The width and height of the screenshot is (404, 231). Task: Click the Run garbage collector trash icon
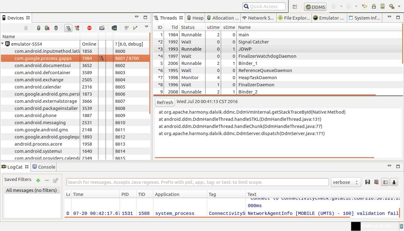click(x=401, y=227)
